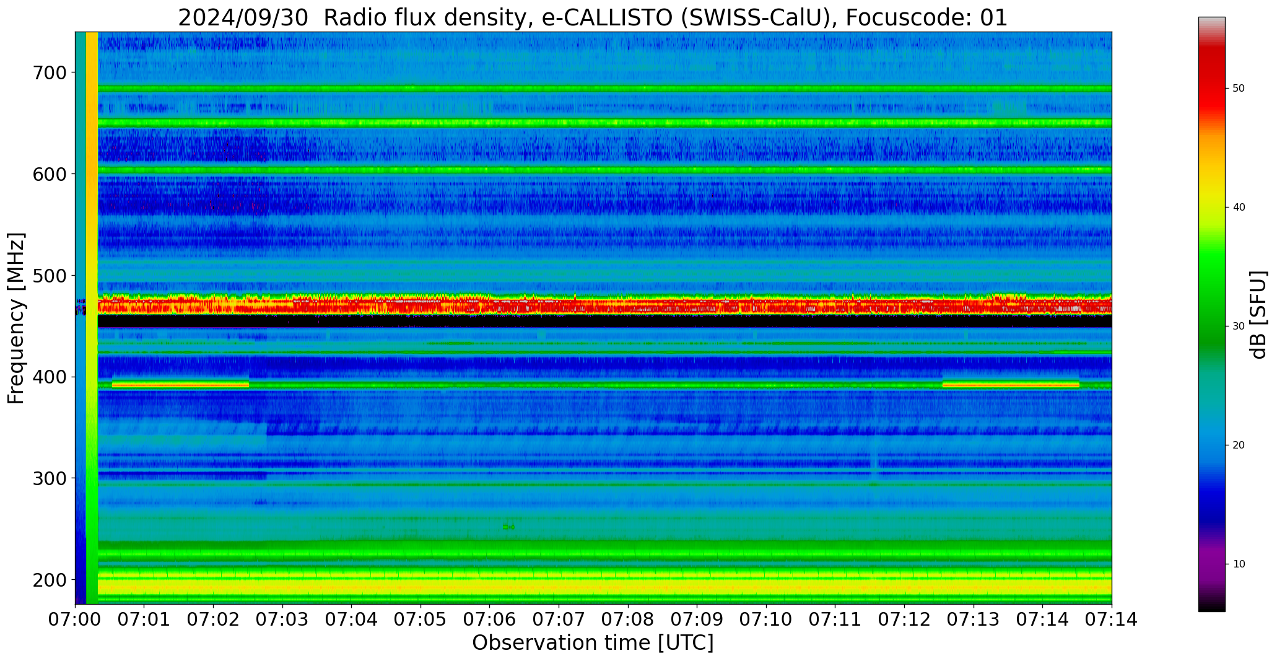Click the green region of the colorbar

pos(1211,291)
